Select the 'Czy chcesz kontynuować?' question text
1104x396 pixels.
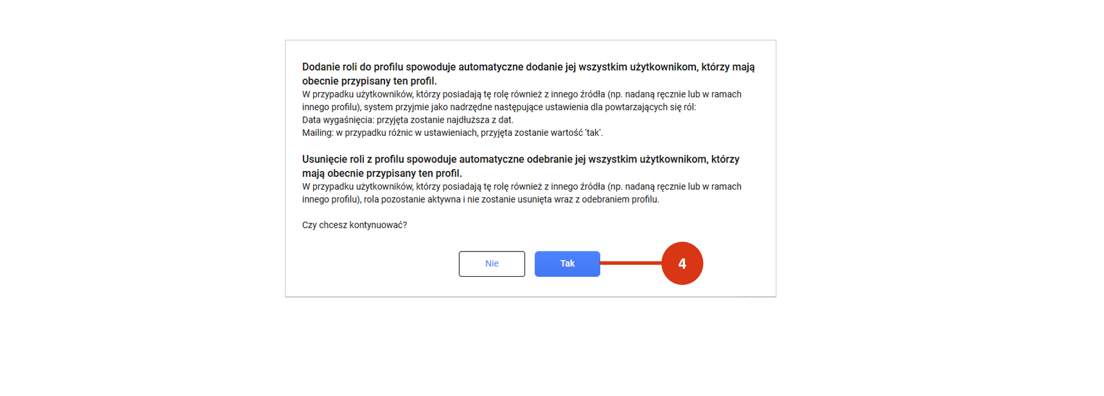click(355, 225)
